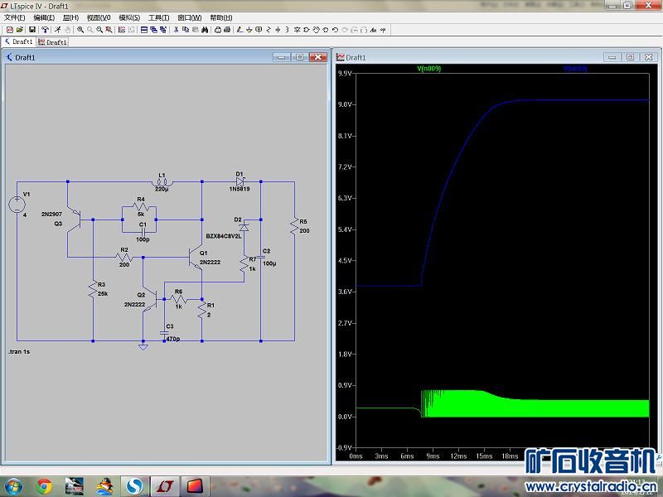Click the Windows Start button
Image resolution: width=663 pixels, height=497 pixels.
pyautogui.click(x=14, y=485)
